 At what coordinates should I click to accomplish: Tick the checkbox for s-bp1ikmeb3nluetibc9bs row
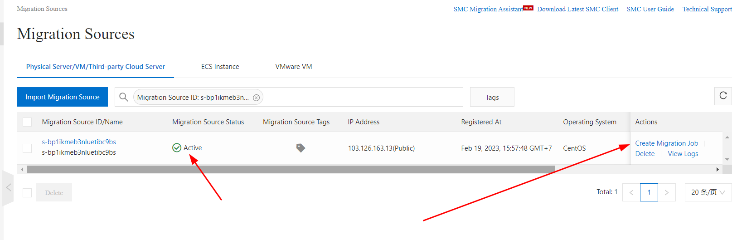(x=27, y=148)
